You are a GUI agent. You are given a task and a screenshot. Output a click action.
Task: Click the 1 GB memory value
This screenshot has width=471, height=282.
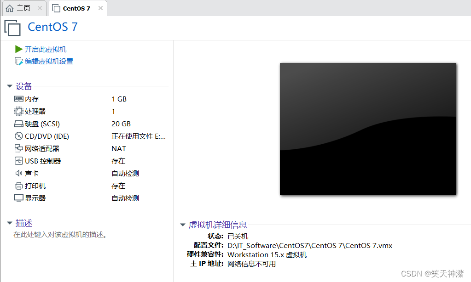pyautogui.click(x=119, y=99)
